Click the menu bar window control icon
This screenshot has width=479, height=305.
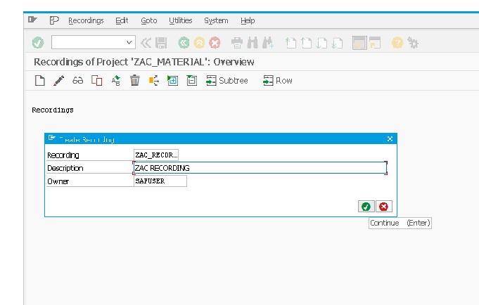[32, 20]
